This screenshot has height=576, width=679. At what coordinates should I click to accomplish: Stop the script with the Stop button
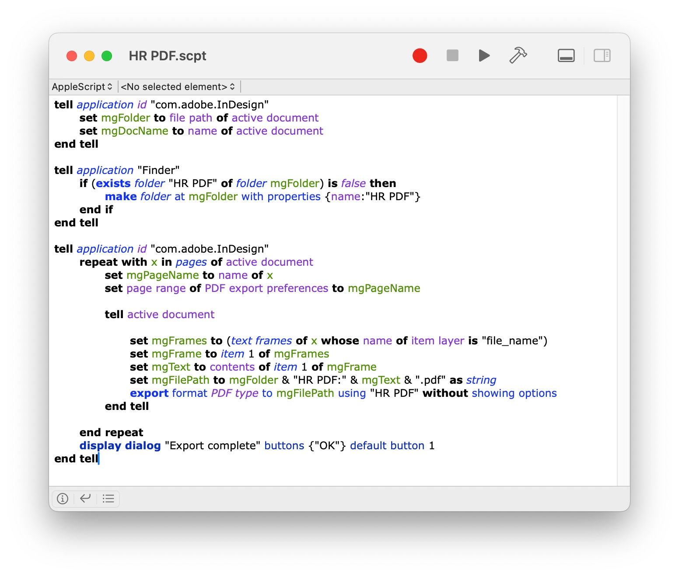[452, 56]
